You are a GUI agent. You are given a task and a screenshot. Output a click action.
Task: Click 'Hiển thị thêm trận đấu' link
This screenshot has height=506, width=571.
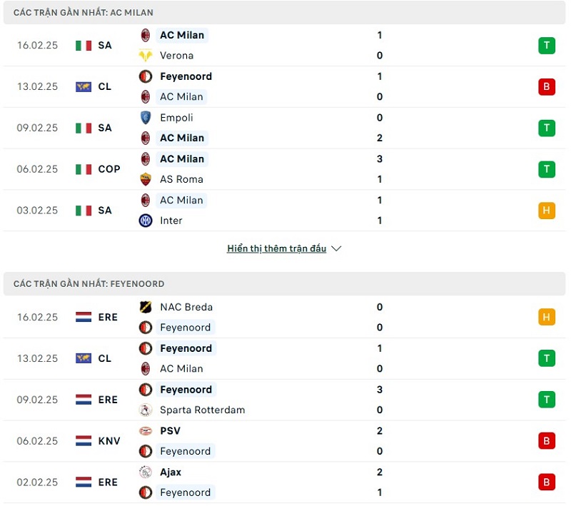tap(276, 248)
